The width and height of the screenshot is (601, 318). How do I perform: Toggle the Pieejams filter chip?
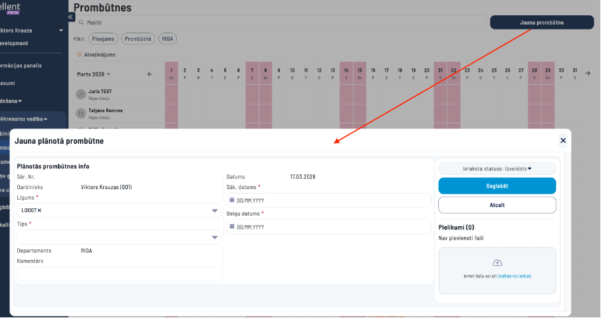[103, 39]
